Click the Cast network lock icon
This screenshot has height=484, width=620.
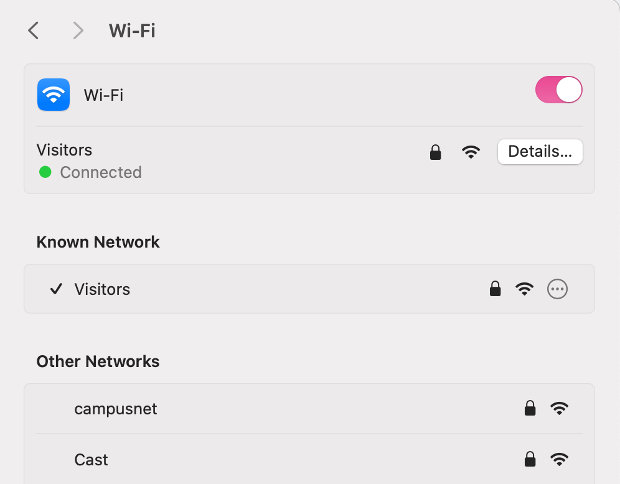530,459
